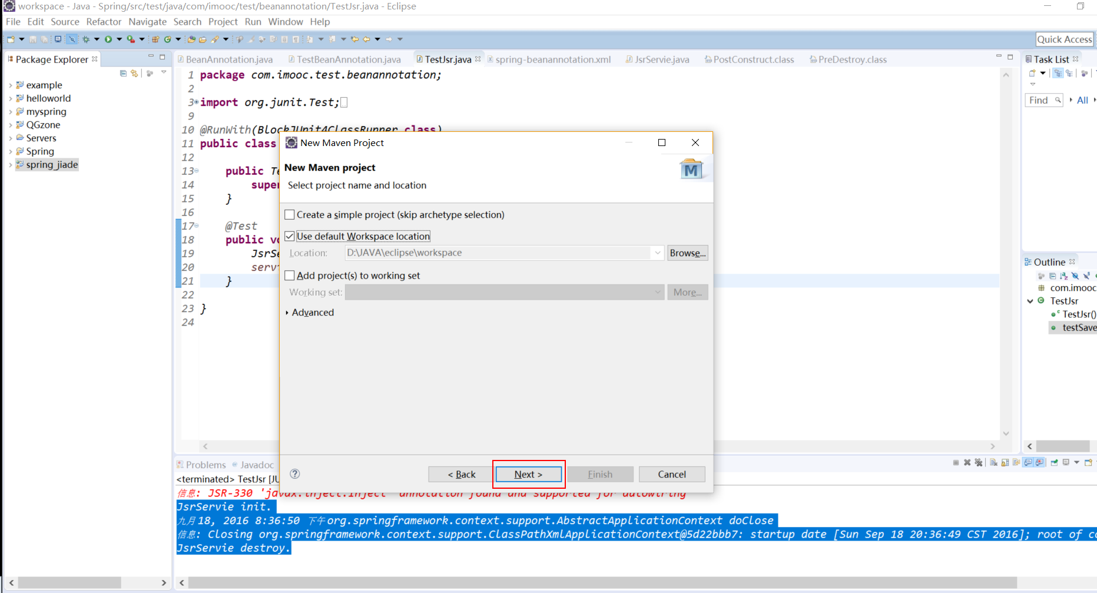Image resolution: width=1097 pixels, height=593 pixels.
Task: Expand the myspring project node
Action: [x=11, y=112]
